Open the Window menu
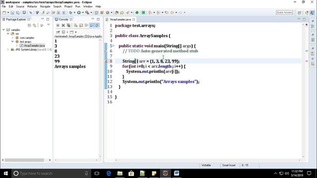This screenshot has height=178, width=317. 88,6
